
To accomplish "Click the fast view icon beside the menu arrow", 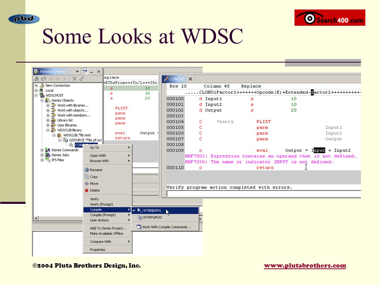I will click(x=85, y=72).
